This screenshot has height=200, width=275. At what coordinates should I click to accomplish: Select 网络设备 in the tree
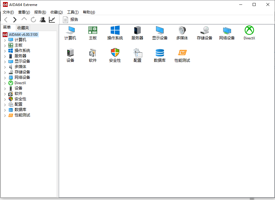click(22, 77)
